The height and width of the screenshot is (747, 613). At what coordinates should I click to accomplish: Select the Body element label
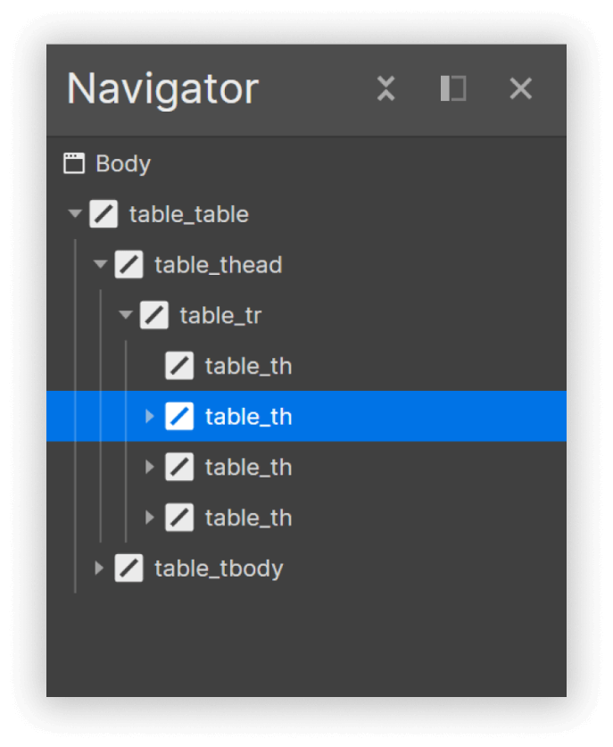click(x=123, y=164)
